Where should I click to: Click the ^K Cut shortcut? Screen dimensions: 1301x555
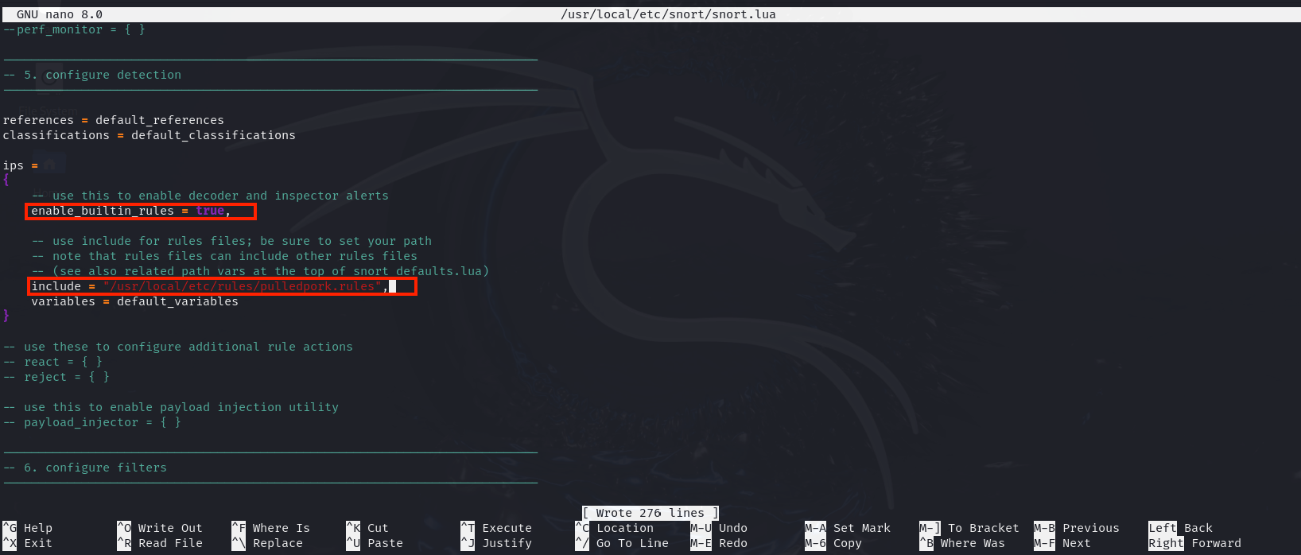tap(367, 528)
